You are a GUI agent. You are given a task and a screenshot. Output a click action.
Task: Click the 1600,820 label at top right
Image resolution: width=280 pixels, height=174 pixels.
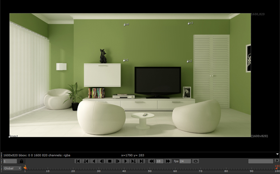(x=258, y=14)
